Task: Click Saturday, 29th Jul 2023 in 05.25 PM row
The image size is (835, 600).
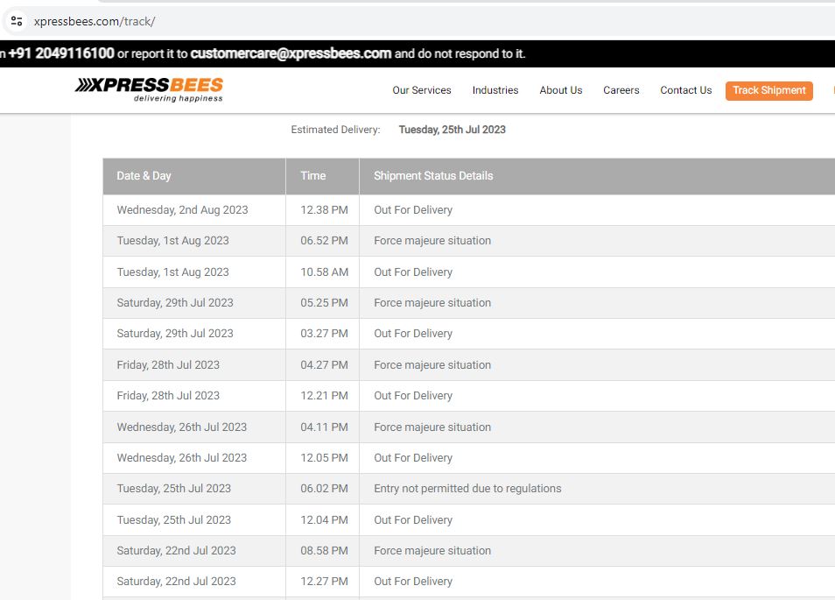Action: [175, 303]
